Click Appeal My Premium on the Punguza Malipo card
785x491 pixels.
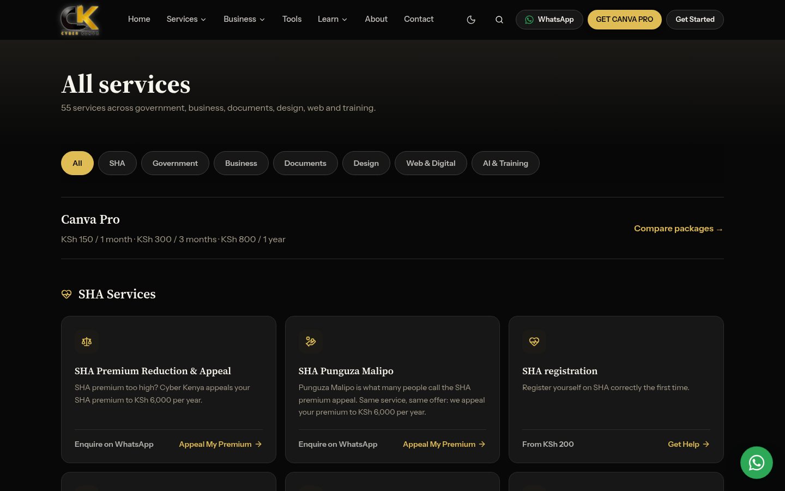point(444,444)
